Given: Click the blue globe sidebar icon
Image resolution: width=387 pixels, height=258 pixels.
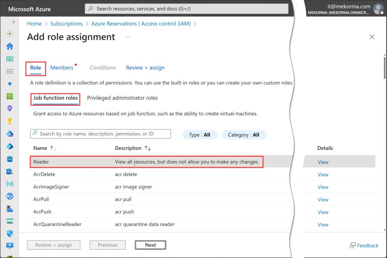Looking at the screenshot, I should click(10, 196).
